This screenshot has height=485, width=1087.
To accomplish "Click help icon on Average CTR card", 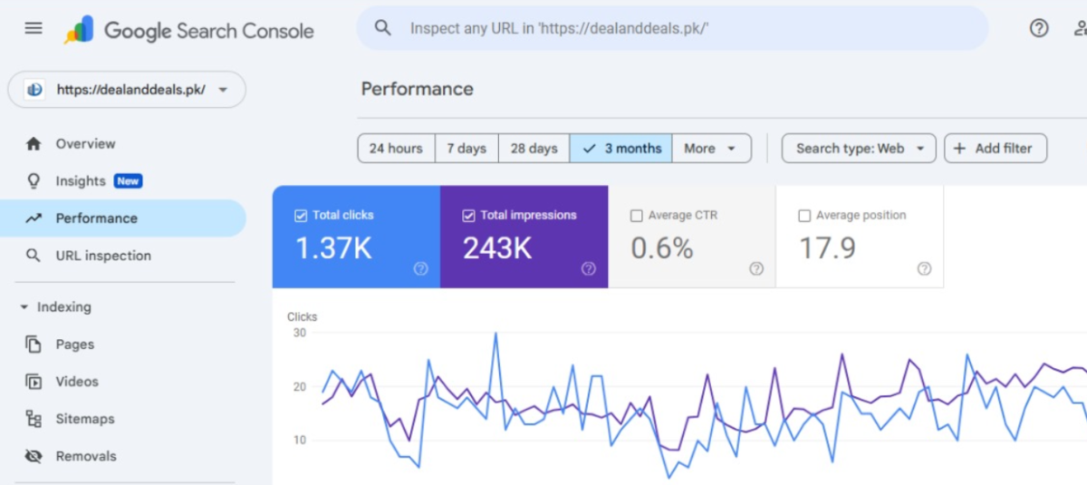I will [756, 268].
